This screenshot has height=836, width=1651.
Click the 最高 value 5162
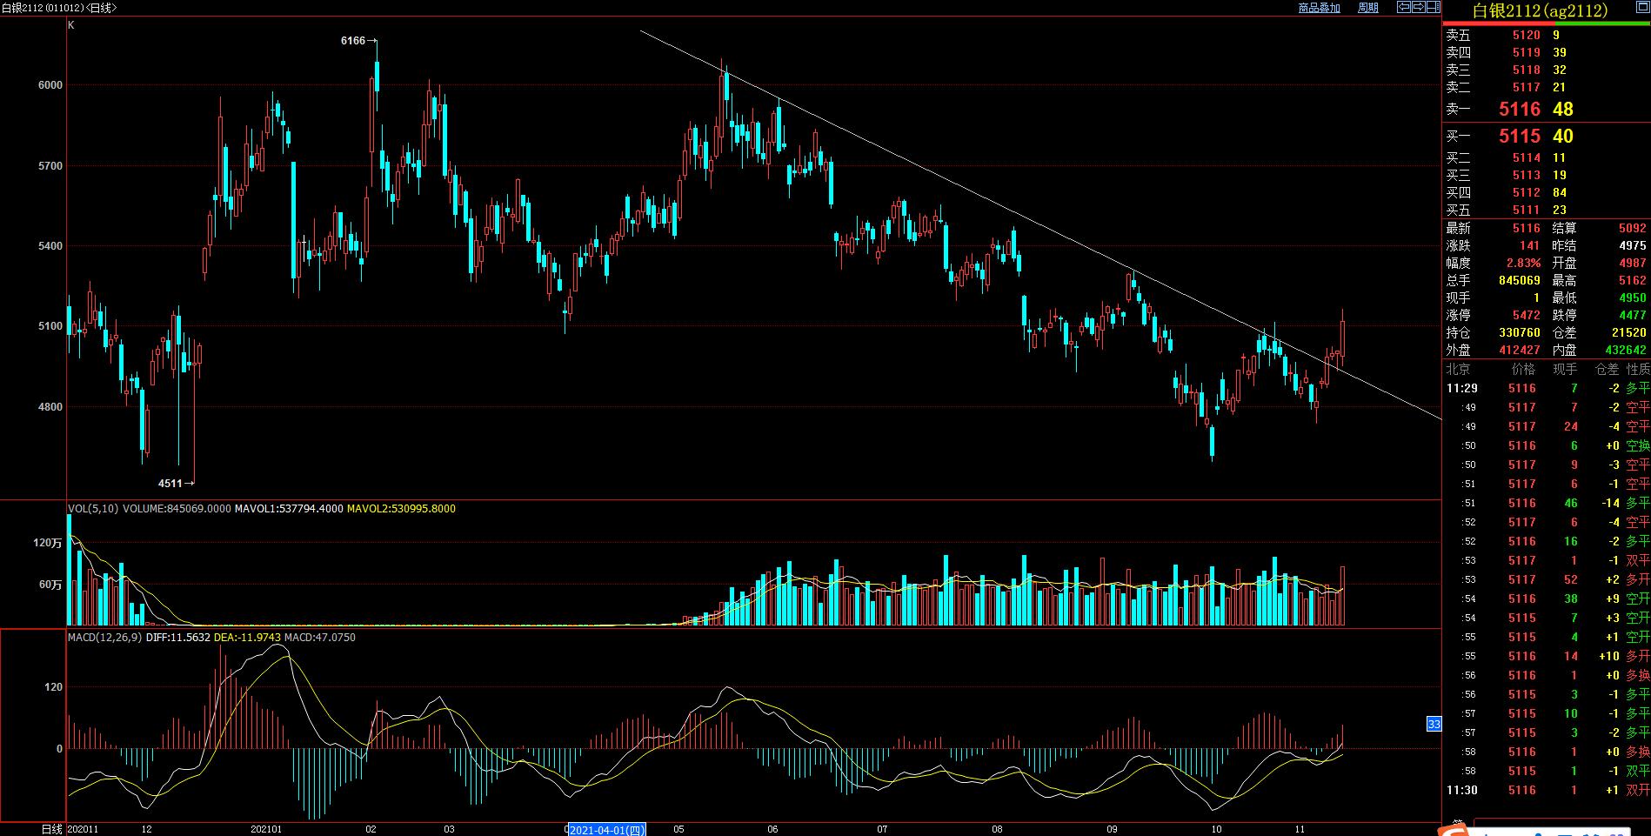(1632, 280)
